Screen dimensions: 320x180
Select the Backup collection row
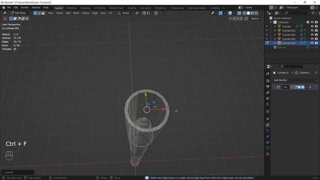pos(281,47)
